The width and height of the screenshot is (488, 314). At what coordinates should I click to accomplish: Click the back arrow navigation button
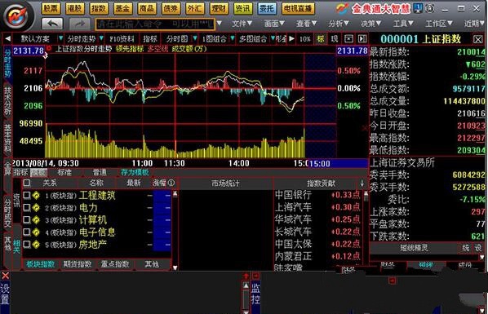click(52, 24)
